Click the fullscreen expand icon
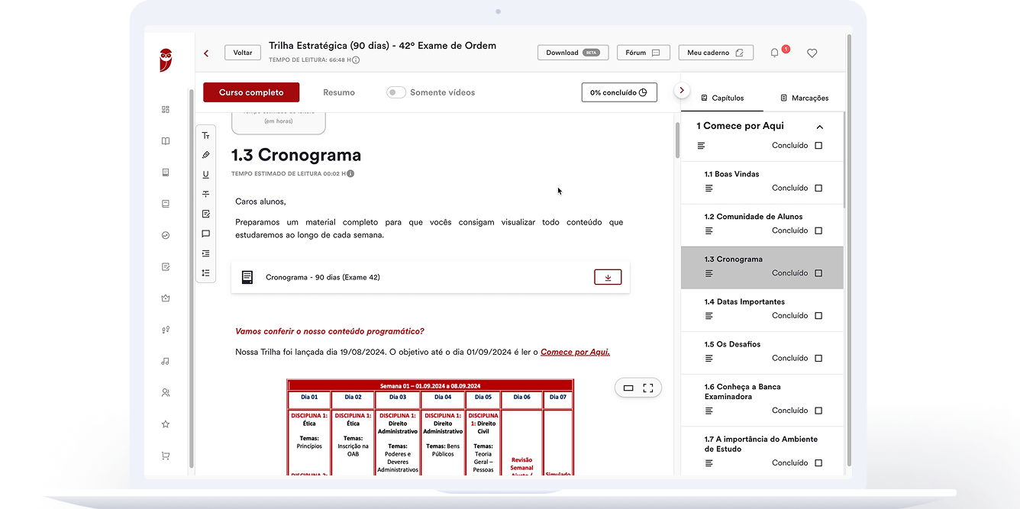Image resolution: width=1020 pixels, height=509 pixels. pos(648,388)
